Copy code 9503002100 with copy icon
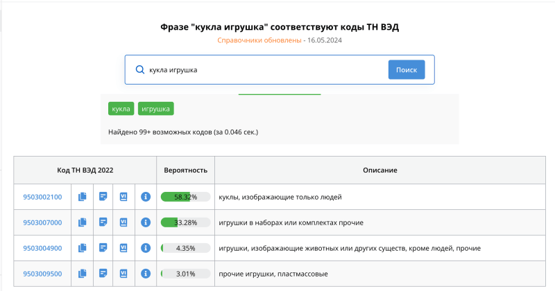Viewport: 555px width, 291px height. coord(82,197)
